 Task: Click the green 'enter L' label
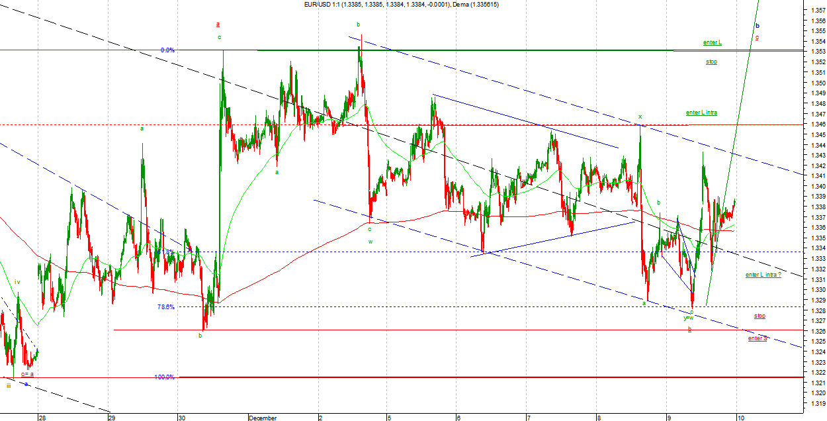click(x=712, y=42)
